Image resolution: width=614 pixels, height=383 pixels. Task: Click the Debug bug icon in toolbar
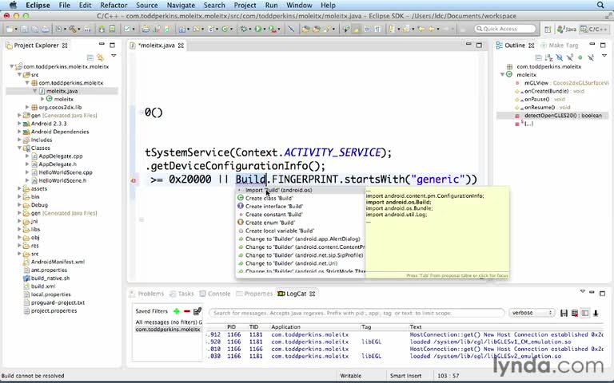click(244, 29)
